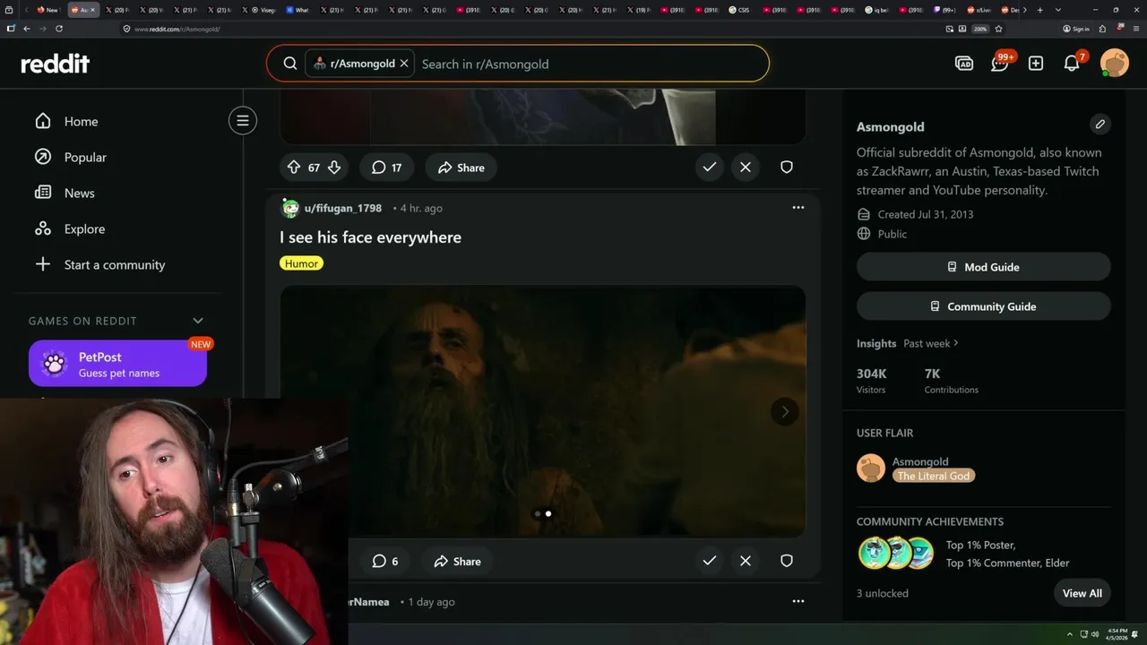Screen dimensions: 1147x645
Task: Open the advertise icon in Reddit header
Action: click(964, 64)
